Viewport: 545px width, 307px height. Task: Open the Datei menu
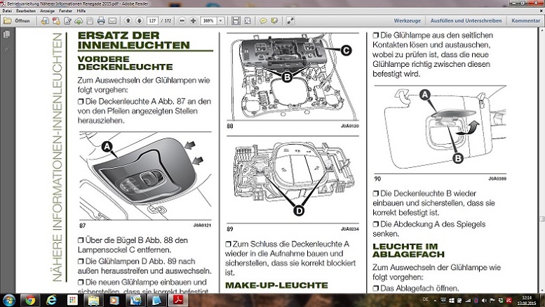click(7, 12)
